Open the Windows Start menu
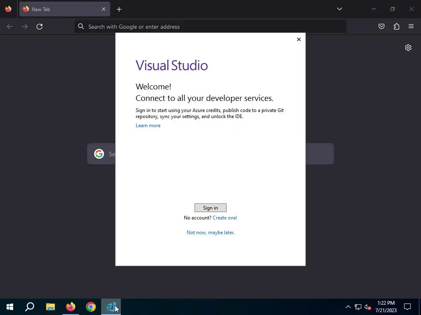Screen dimensions: 421x315 10,307
